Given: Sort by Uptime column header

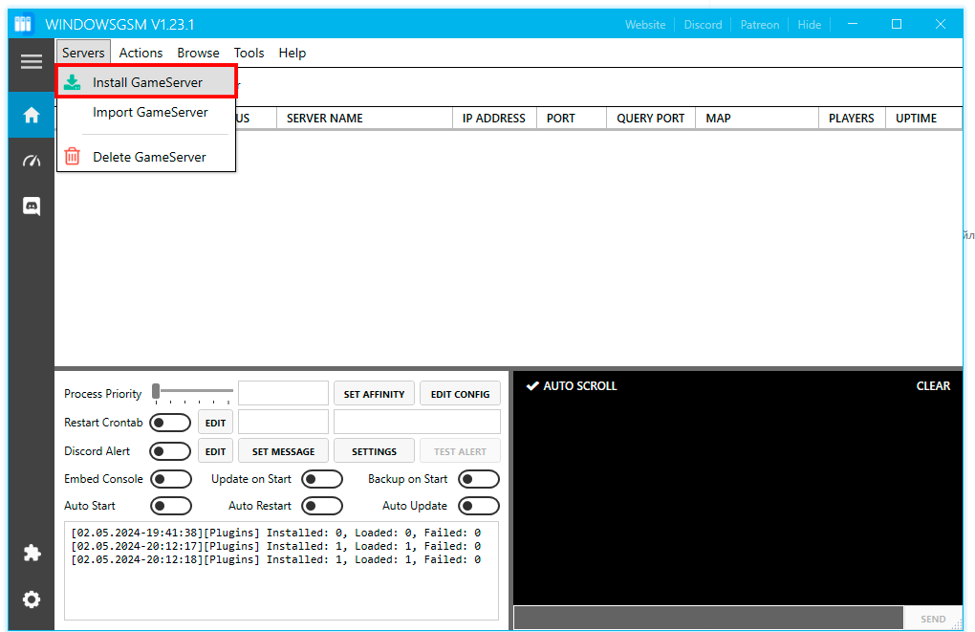Looking at the screenshot, I should click(923, 119).
